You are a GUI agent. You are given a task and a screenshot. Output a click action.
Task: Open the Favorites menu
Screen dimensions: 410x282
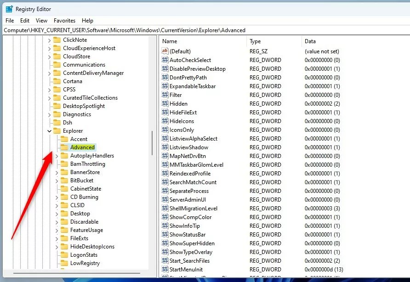[x=65, y=21]
